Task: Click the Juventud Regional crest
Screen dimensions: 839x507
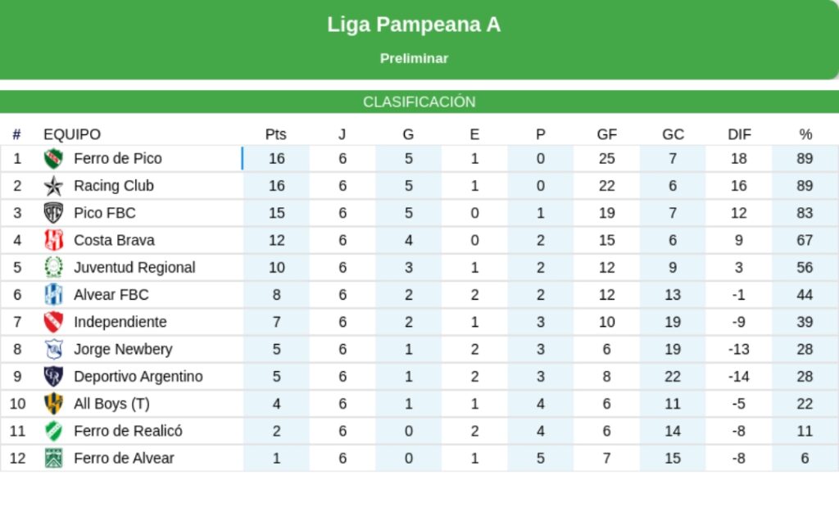Action: click(x=53, y=267)
